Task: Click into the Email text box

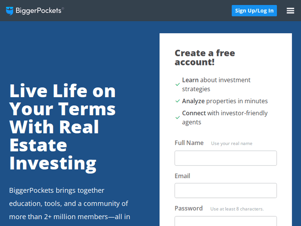Action: point(226,191)
